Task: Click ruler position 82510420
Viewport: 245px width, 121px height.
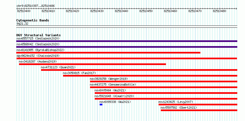Action: click(x=73, y=11)
